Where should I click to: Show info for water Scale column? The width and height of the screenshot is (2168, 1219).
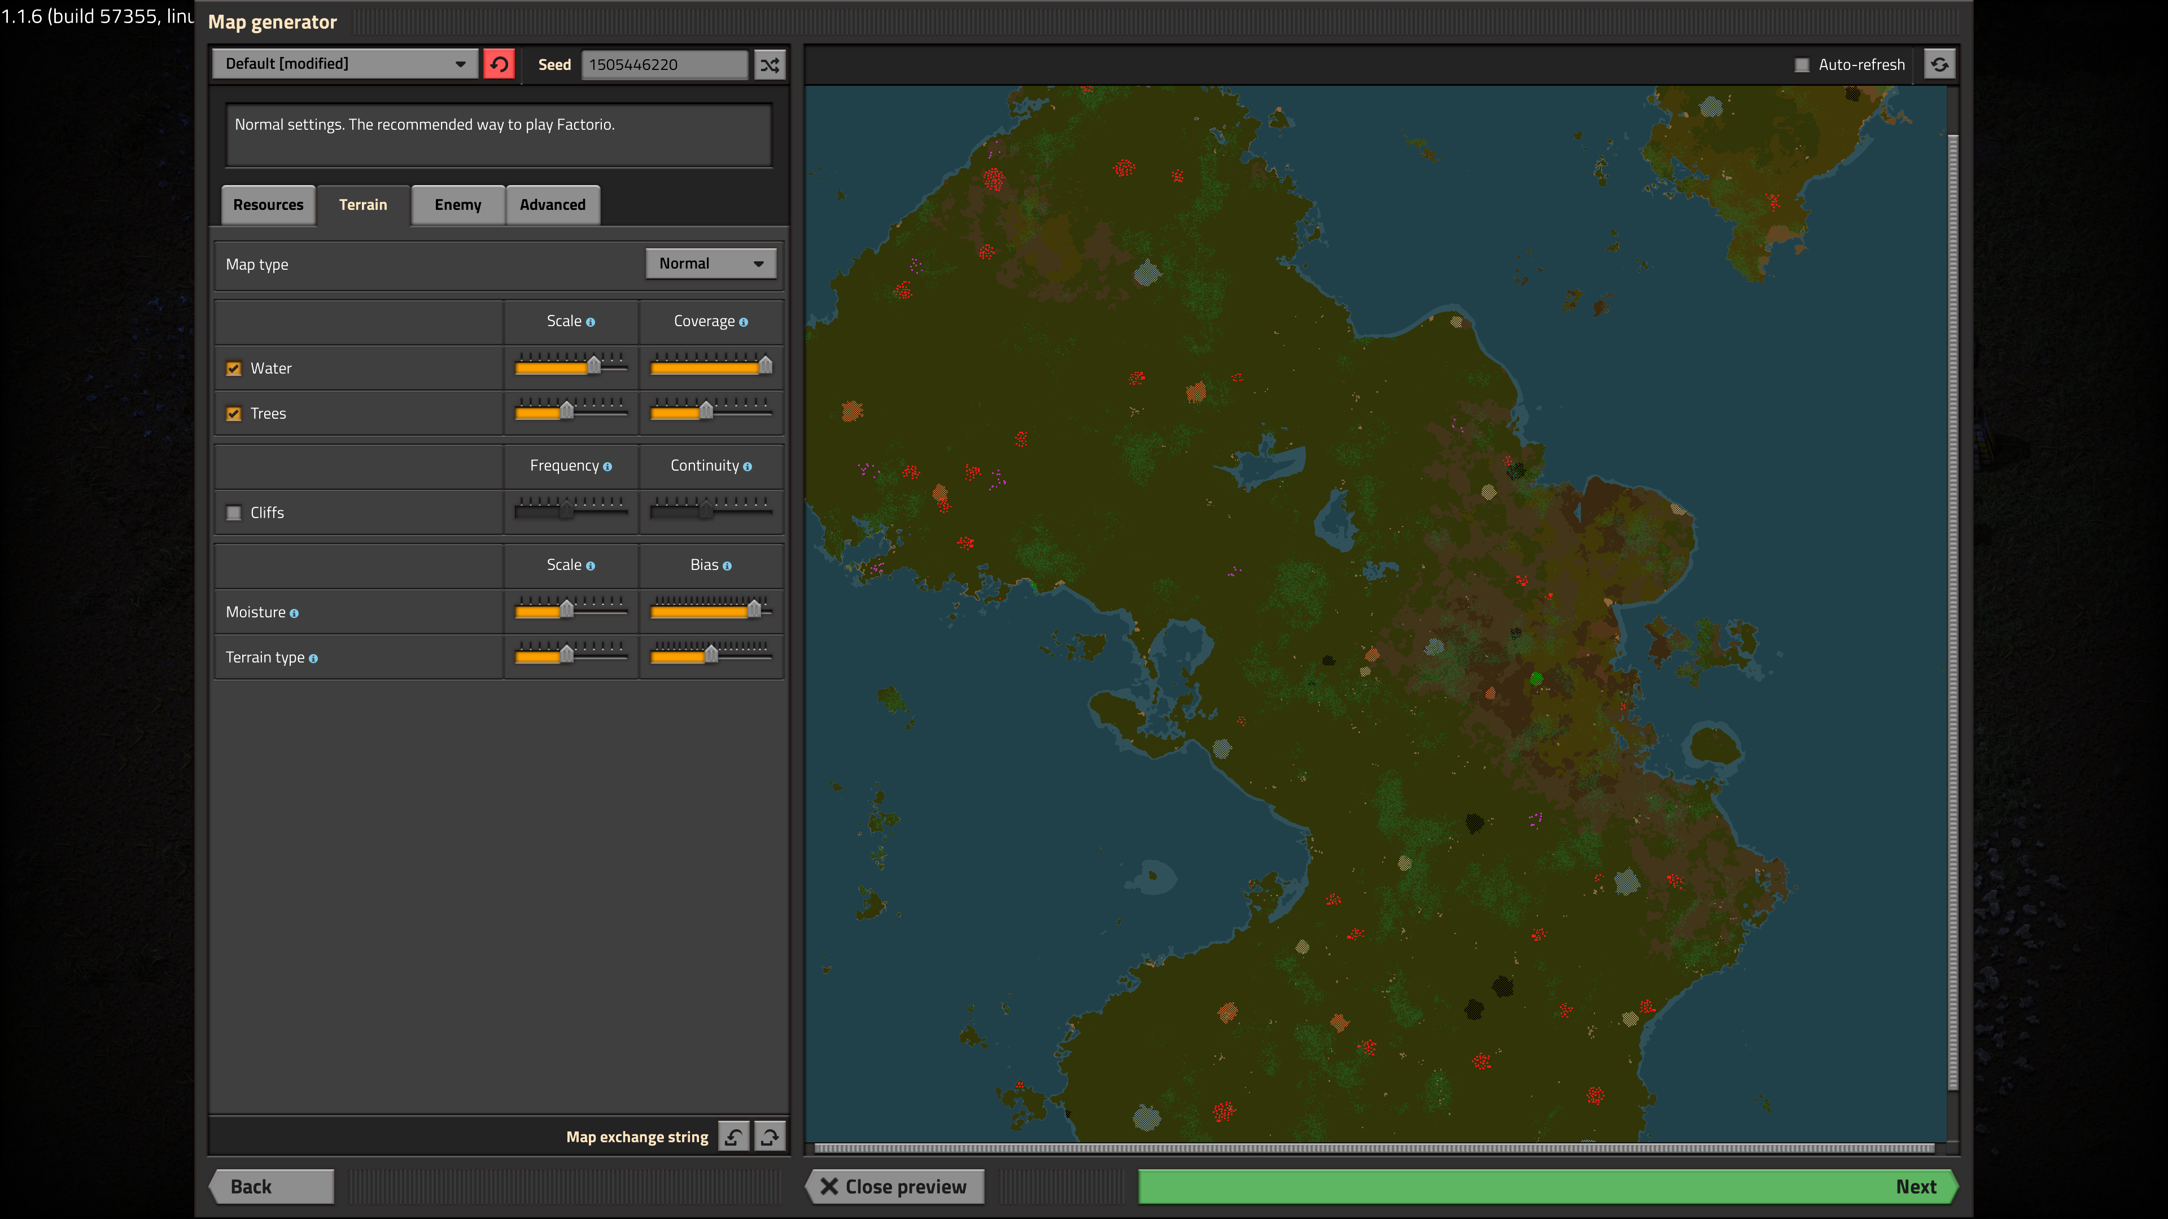point(591,322)
